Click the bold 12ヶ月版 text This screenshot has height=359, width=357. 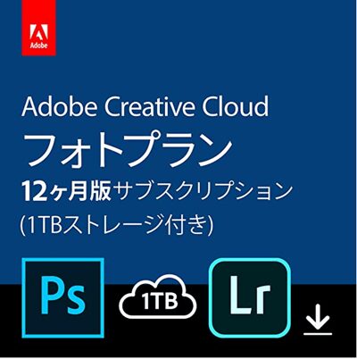tap(66, 191)
